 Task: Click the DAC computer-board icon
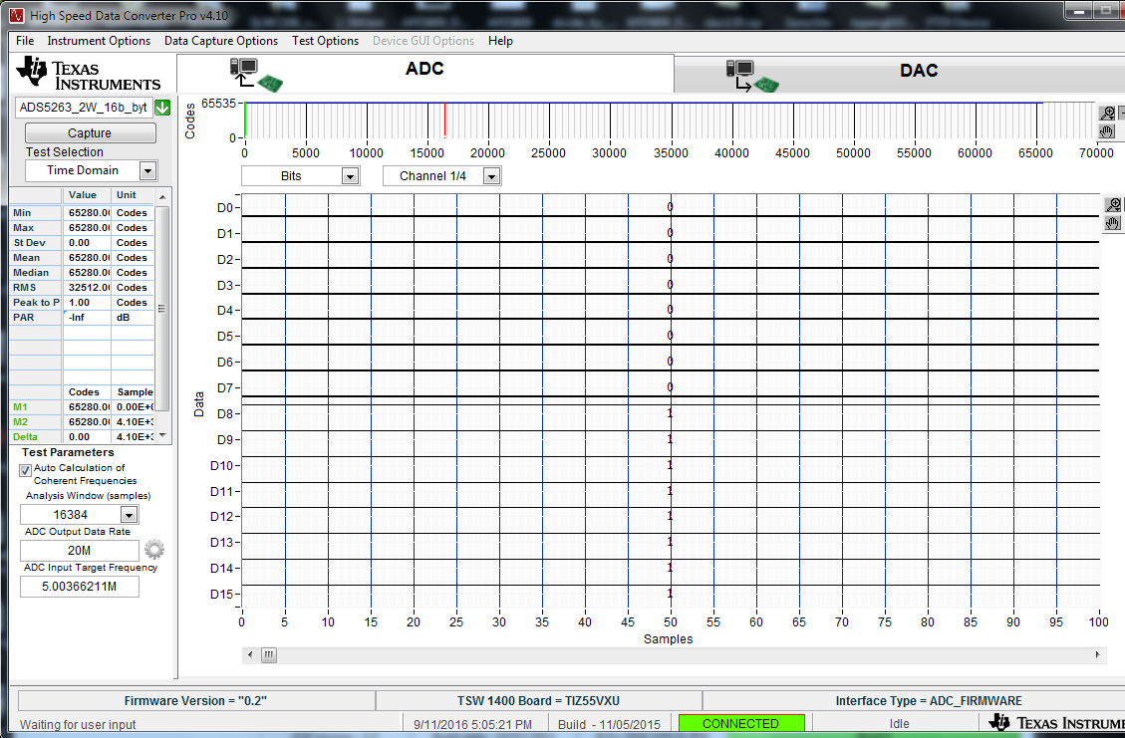point(752,76)
